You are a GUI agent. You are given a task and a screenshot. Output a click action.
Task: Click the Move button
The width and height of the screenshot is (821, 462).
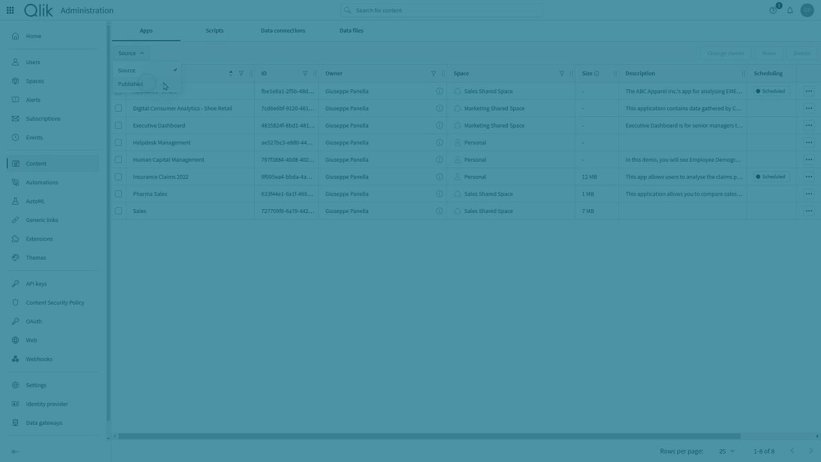769,53
